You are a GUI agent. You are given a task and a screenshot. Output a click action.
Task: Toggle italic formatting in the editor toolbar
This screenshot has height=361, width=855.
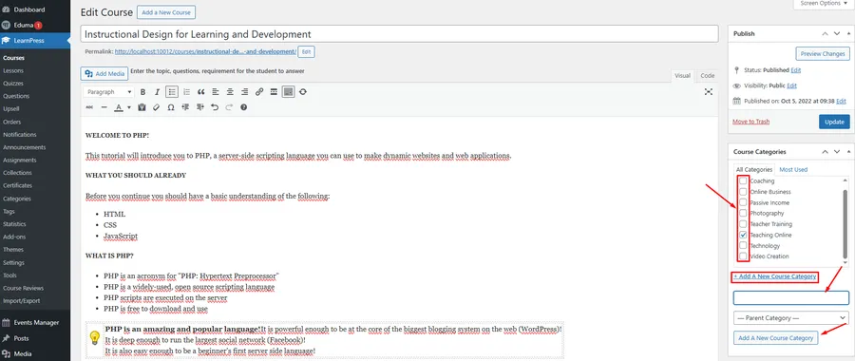(x=157, y=92)
